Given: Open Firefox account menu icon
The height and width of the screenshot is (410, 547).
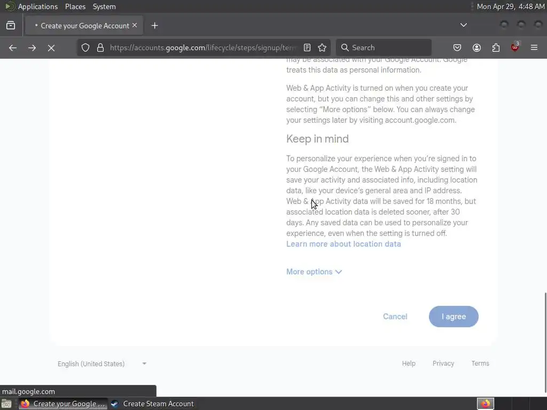Looking at the screenshot, I should click(476, 48).
